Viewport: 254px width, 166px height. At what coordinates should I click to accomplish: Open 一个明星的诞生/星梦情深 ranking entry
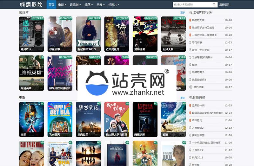(206, 143)
